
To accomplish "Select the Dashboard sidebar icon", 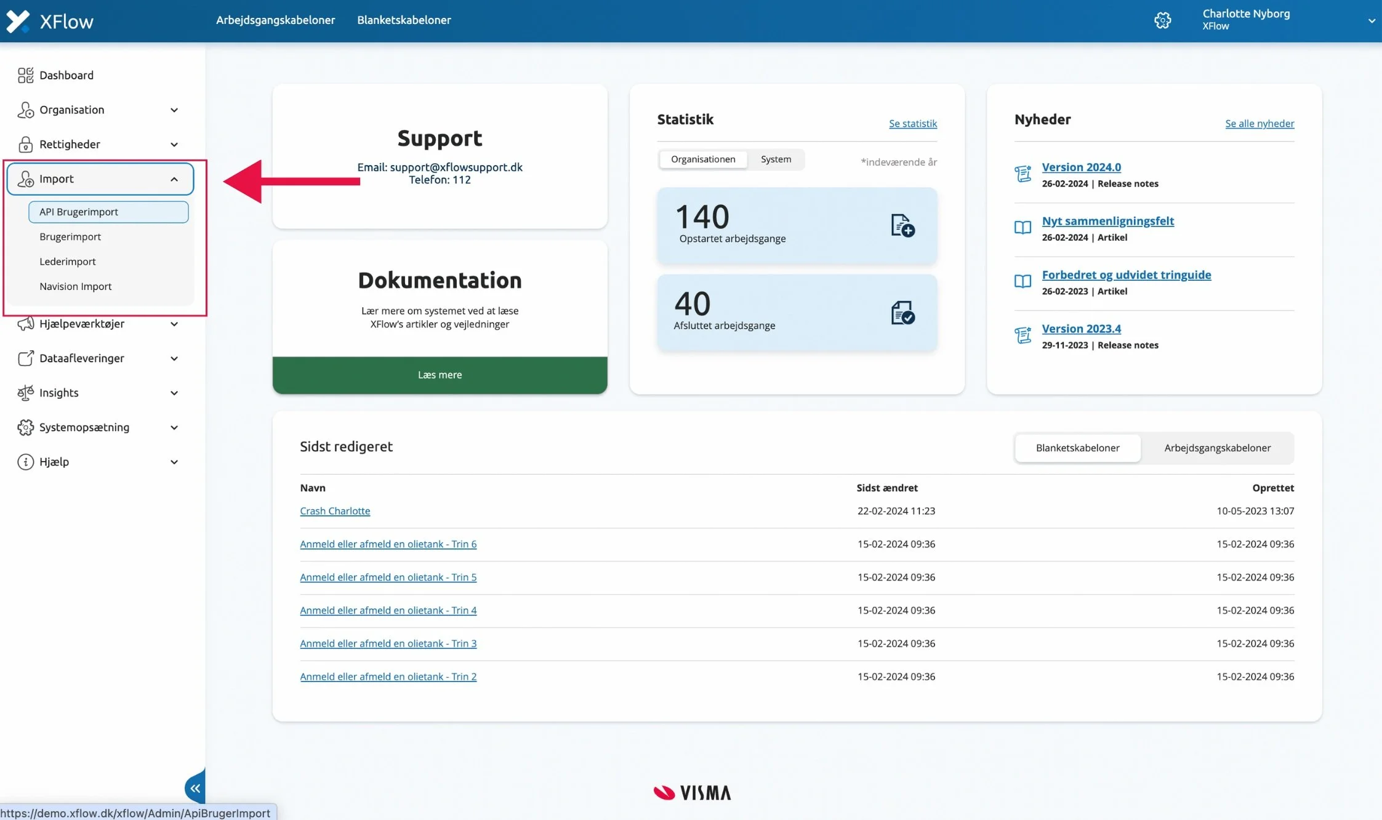I will point(26,74).
